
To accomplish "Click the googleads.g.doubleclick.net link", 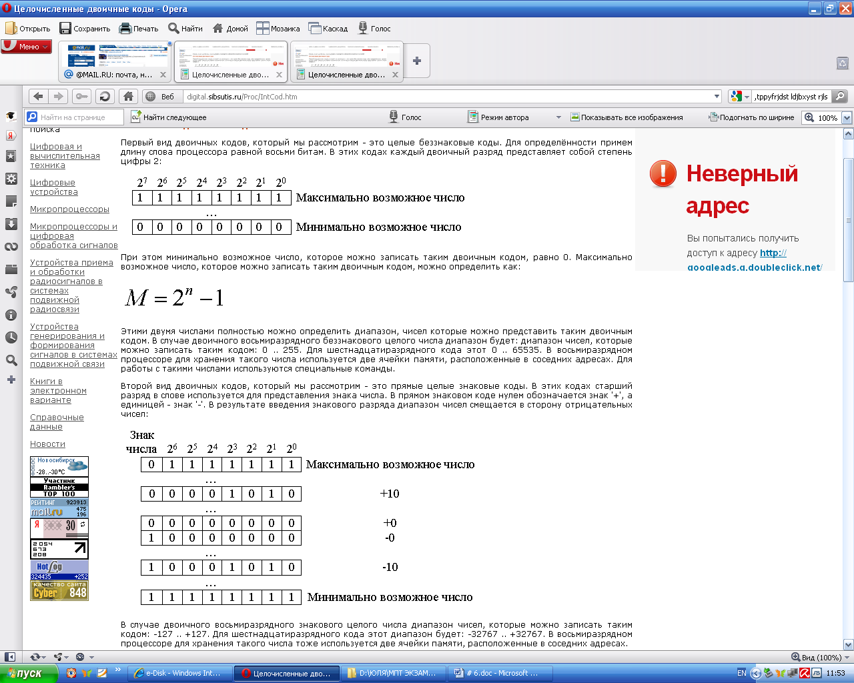I will (755, 267).
